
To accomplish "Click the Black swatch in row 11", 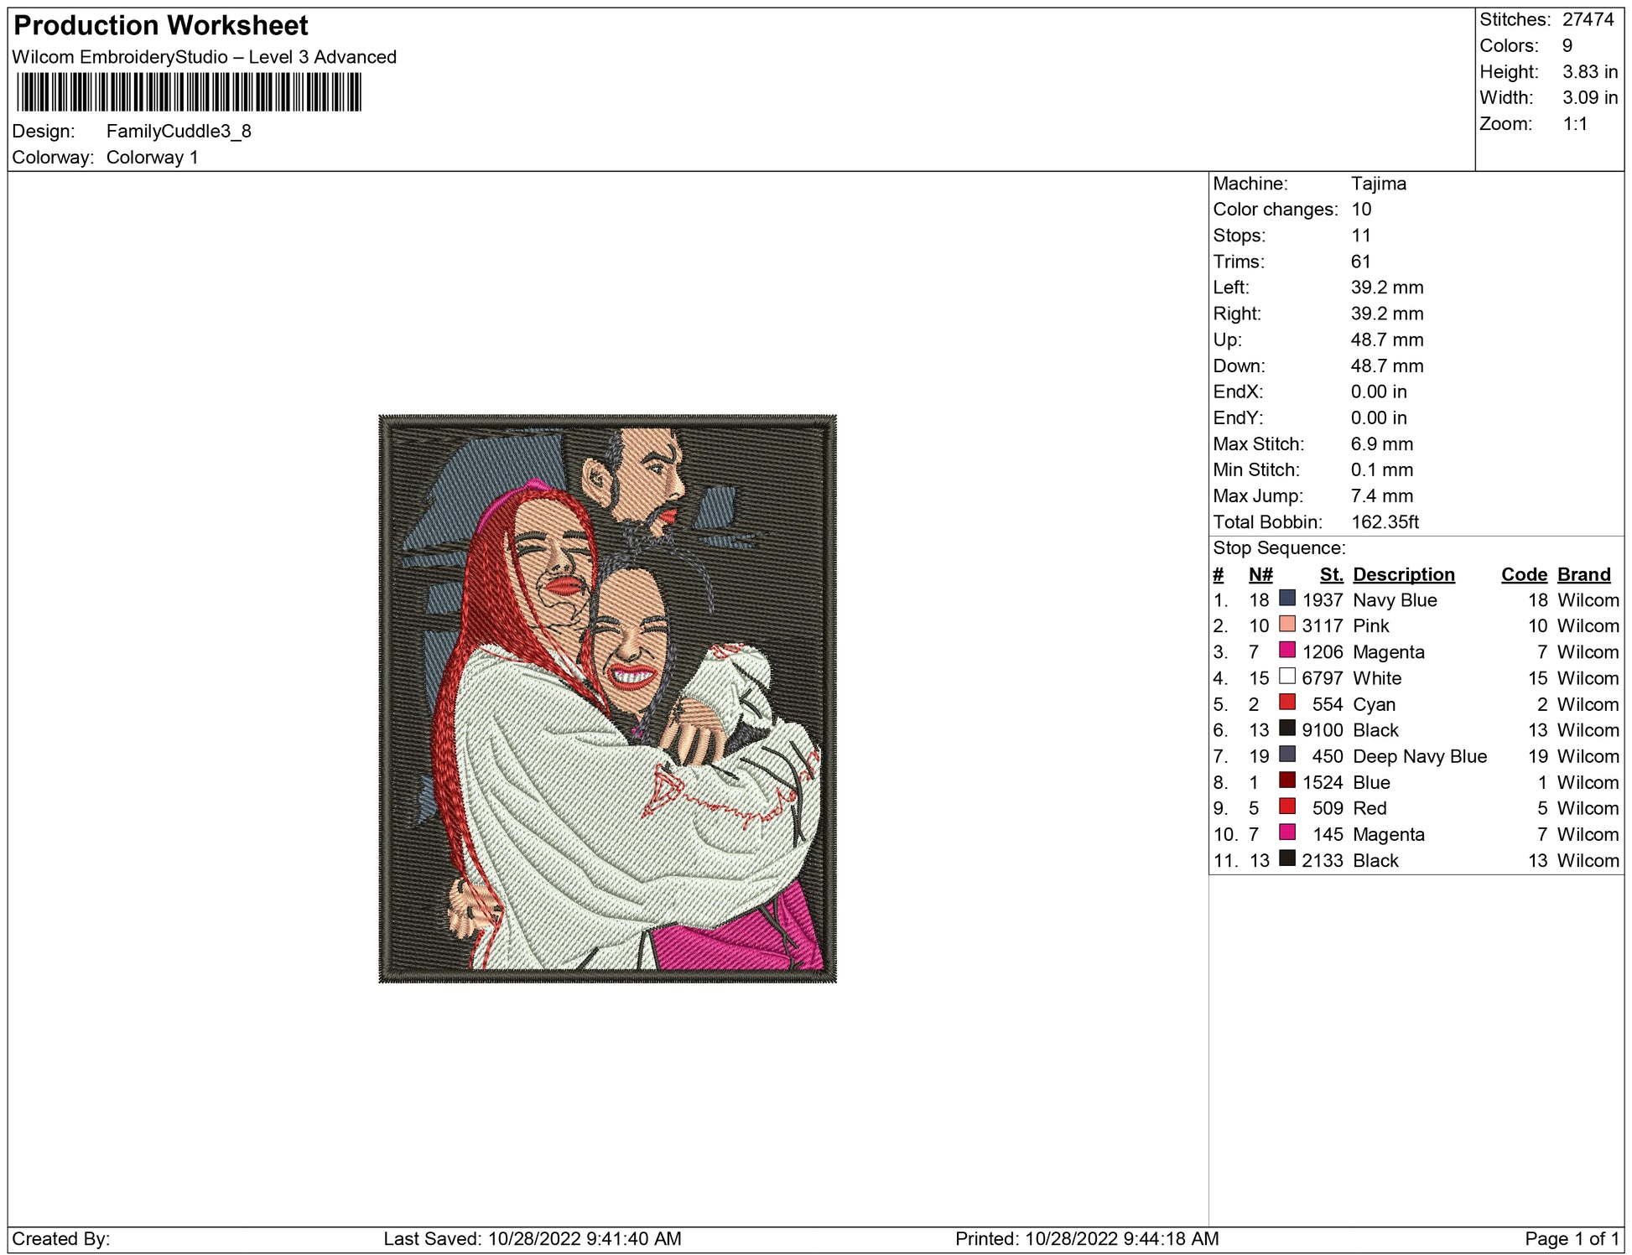I will coord(1286,858).
